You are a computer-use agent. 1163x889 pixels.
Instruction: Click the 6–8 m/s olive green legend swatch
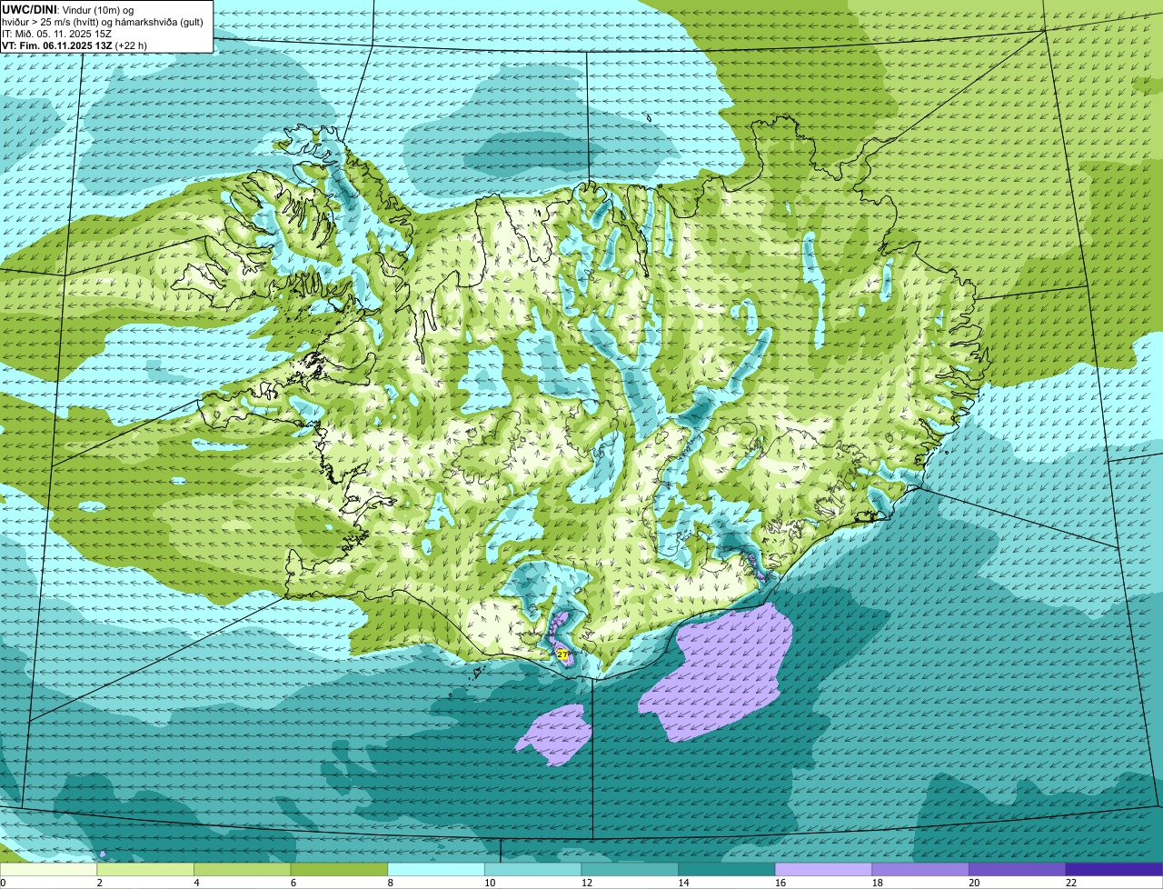tap(339, 869)
